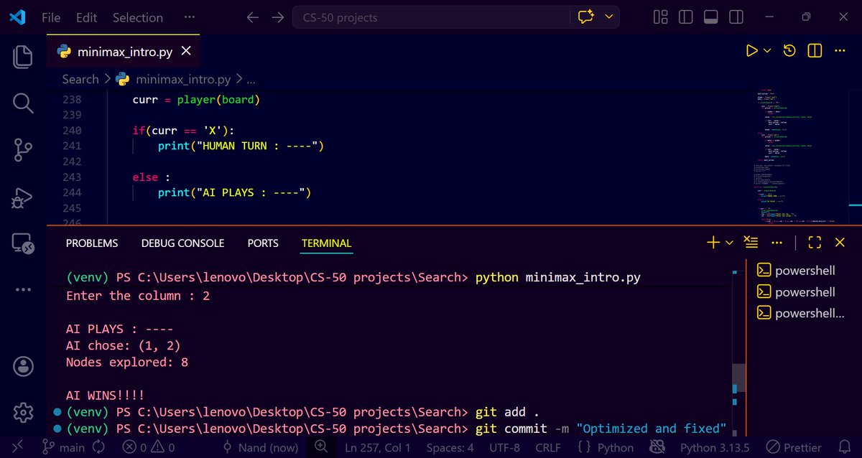
Task: Open new terminal profile dropdown arrow
Action: pyautogui.click(x=729, y=243)
